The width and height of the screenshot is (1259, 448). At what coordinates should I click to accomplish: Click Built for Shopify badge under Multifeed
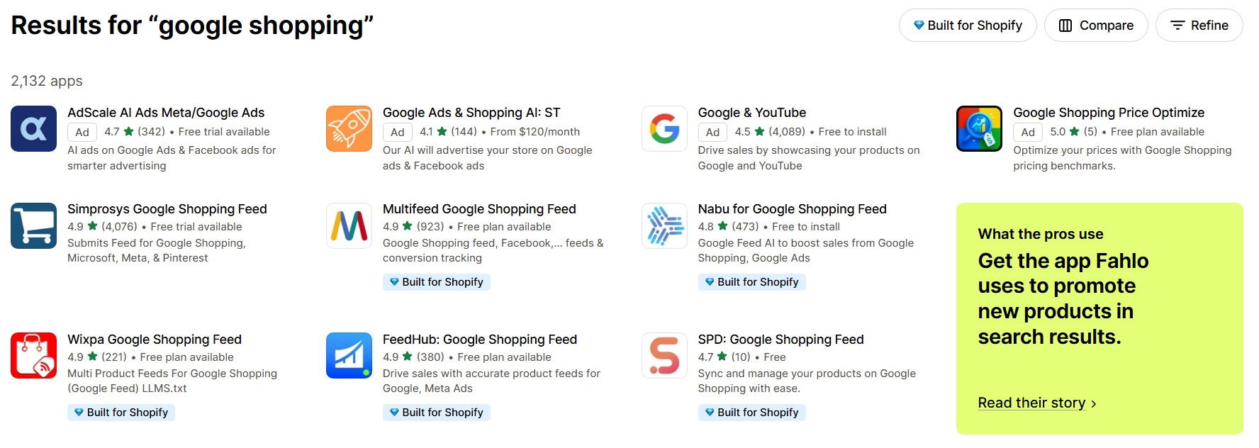click(x=436, y=282)
